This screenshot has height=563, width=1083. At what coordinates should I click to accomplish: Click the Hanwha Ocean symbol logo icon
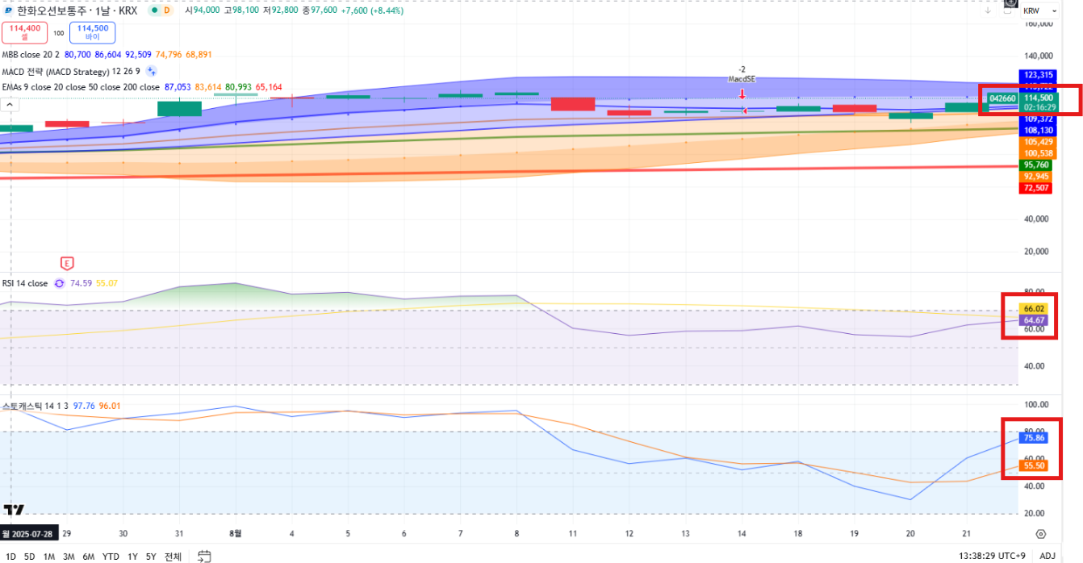[7, 10]
